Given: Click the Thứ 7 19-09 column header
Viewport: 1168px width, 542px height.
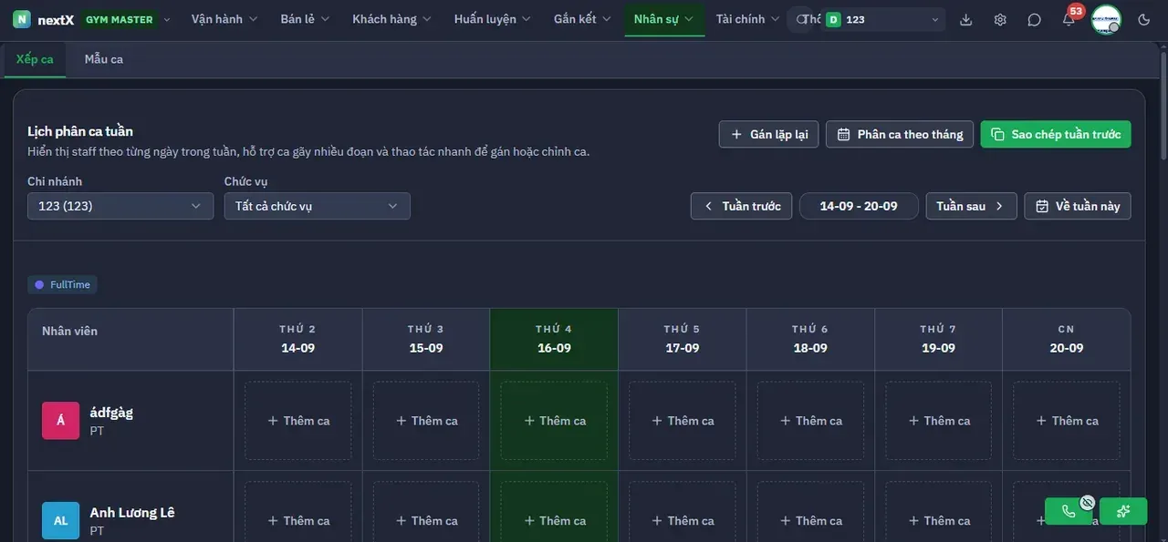Looking at the screenshot, I should coord(938,339).
